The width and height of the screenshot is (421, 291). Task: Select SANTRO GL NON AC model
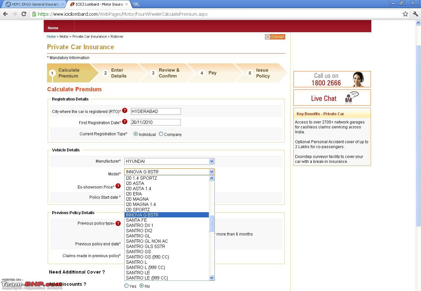pyautogui.click(x=167, y=241)
